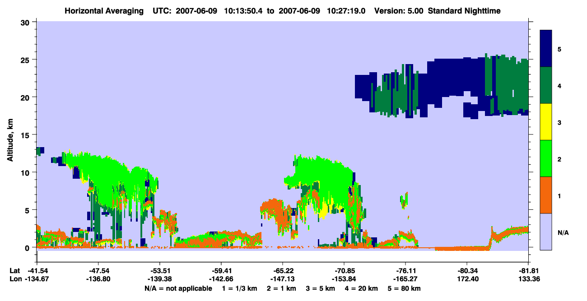
Task: Click the altitude tick label 10
Action: (x=26, y=172)
